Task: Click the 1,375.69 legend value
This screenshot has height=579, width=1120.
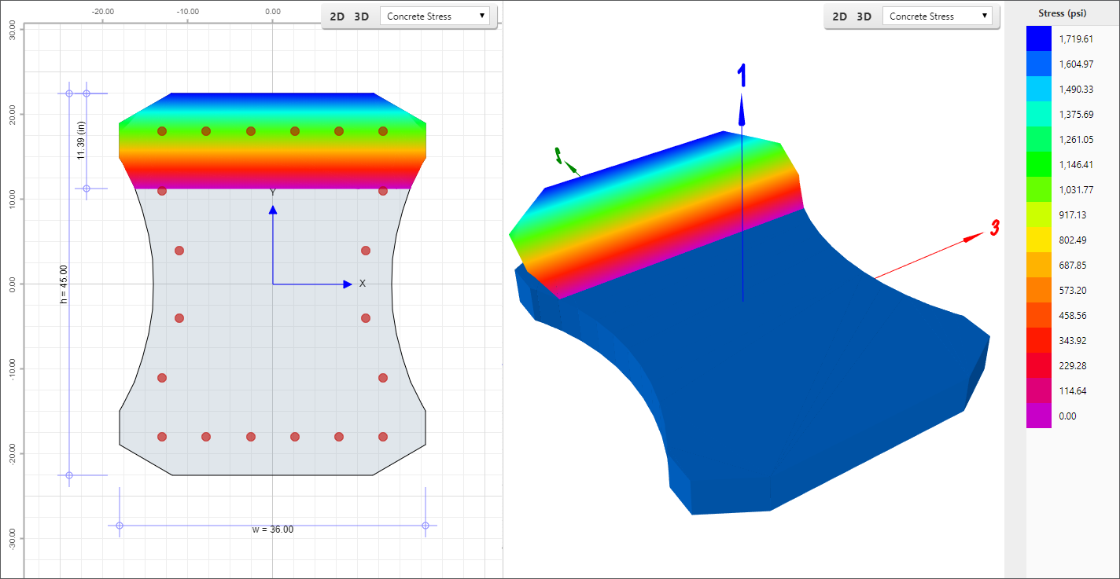Action: (x=1076, y=114)
